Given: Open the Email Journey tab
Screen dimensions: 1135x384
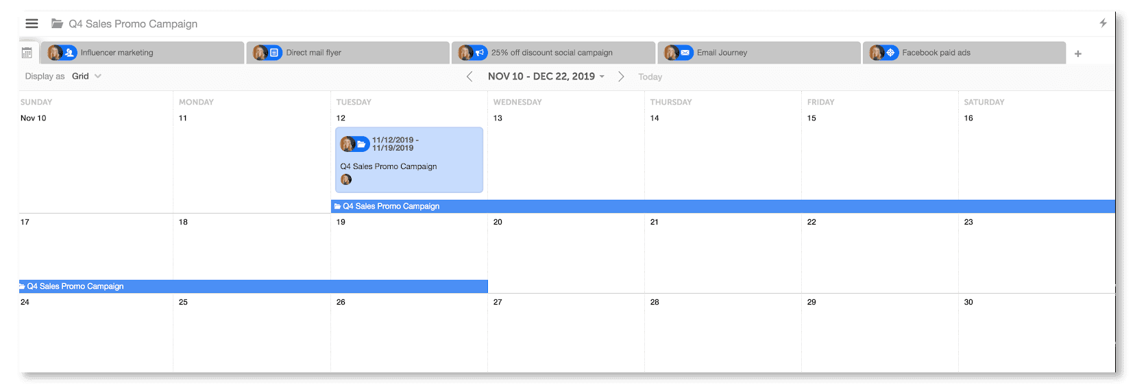Looking at the screenshot, I should 722,53.
